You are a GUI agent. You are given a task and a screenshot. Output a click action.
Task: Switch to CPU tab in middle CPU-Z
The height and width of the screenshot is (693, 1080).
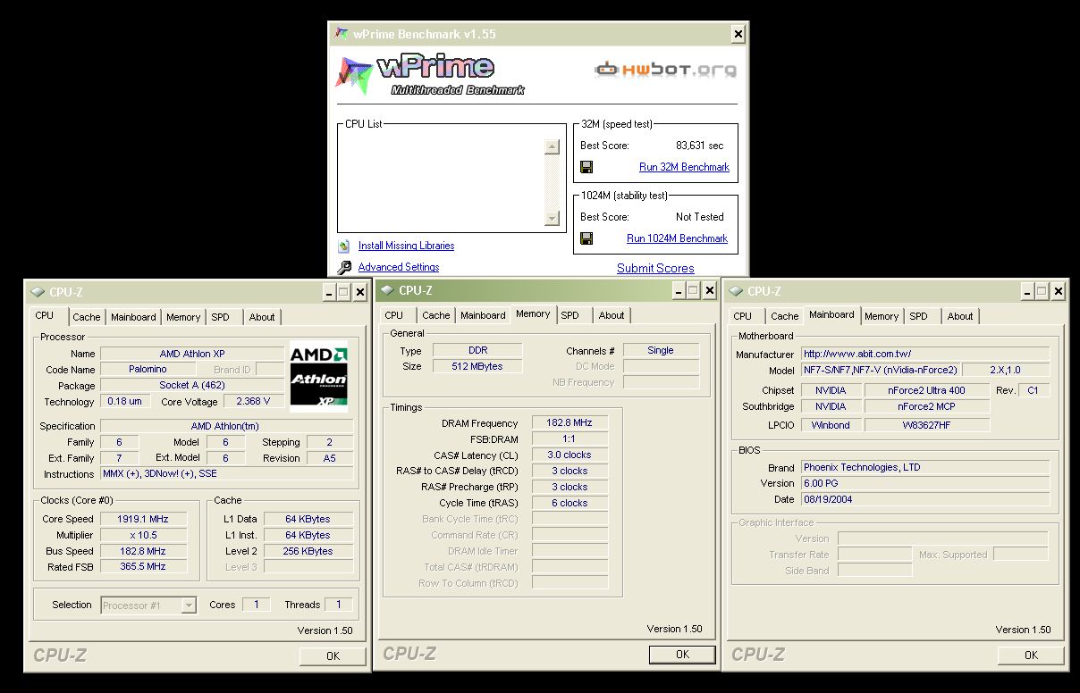pos(394,315)
